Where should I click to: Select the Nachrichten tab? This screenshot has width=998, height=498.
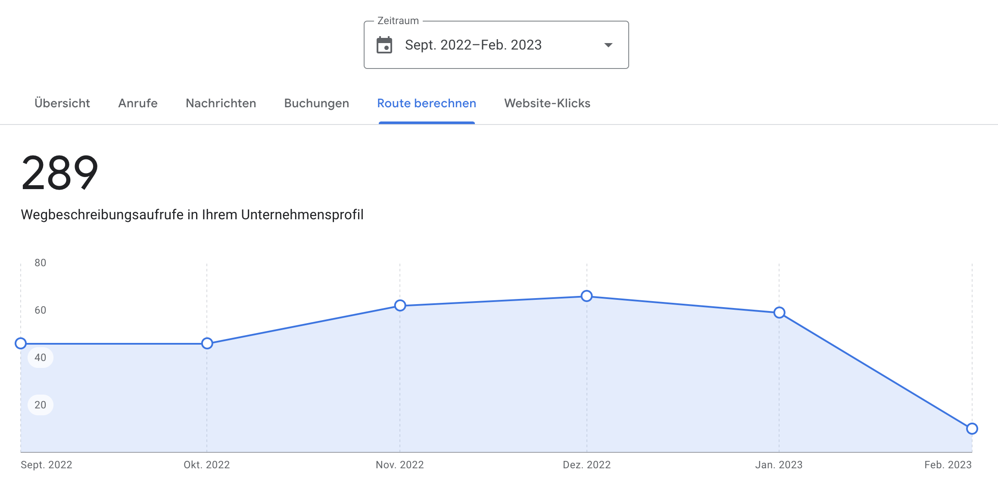click(x=221, y=103)
